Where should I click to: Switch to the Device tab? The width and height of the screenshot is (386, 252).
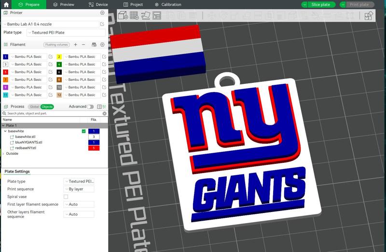tap(98, 4)
